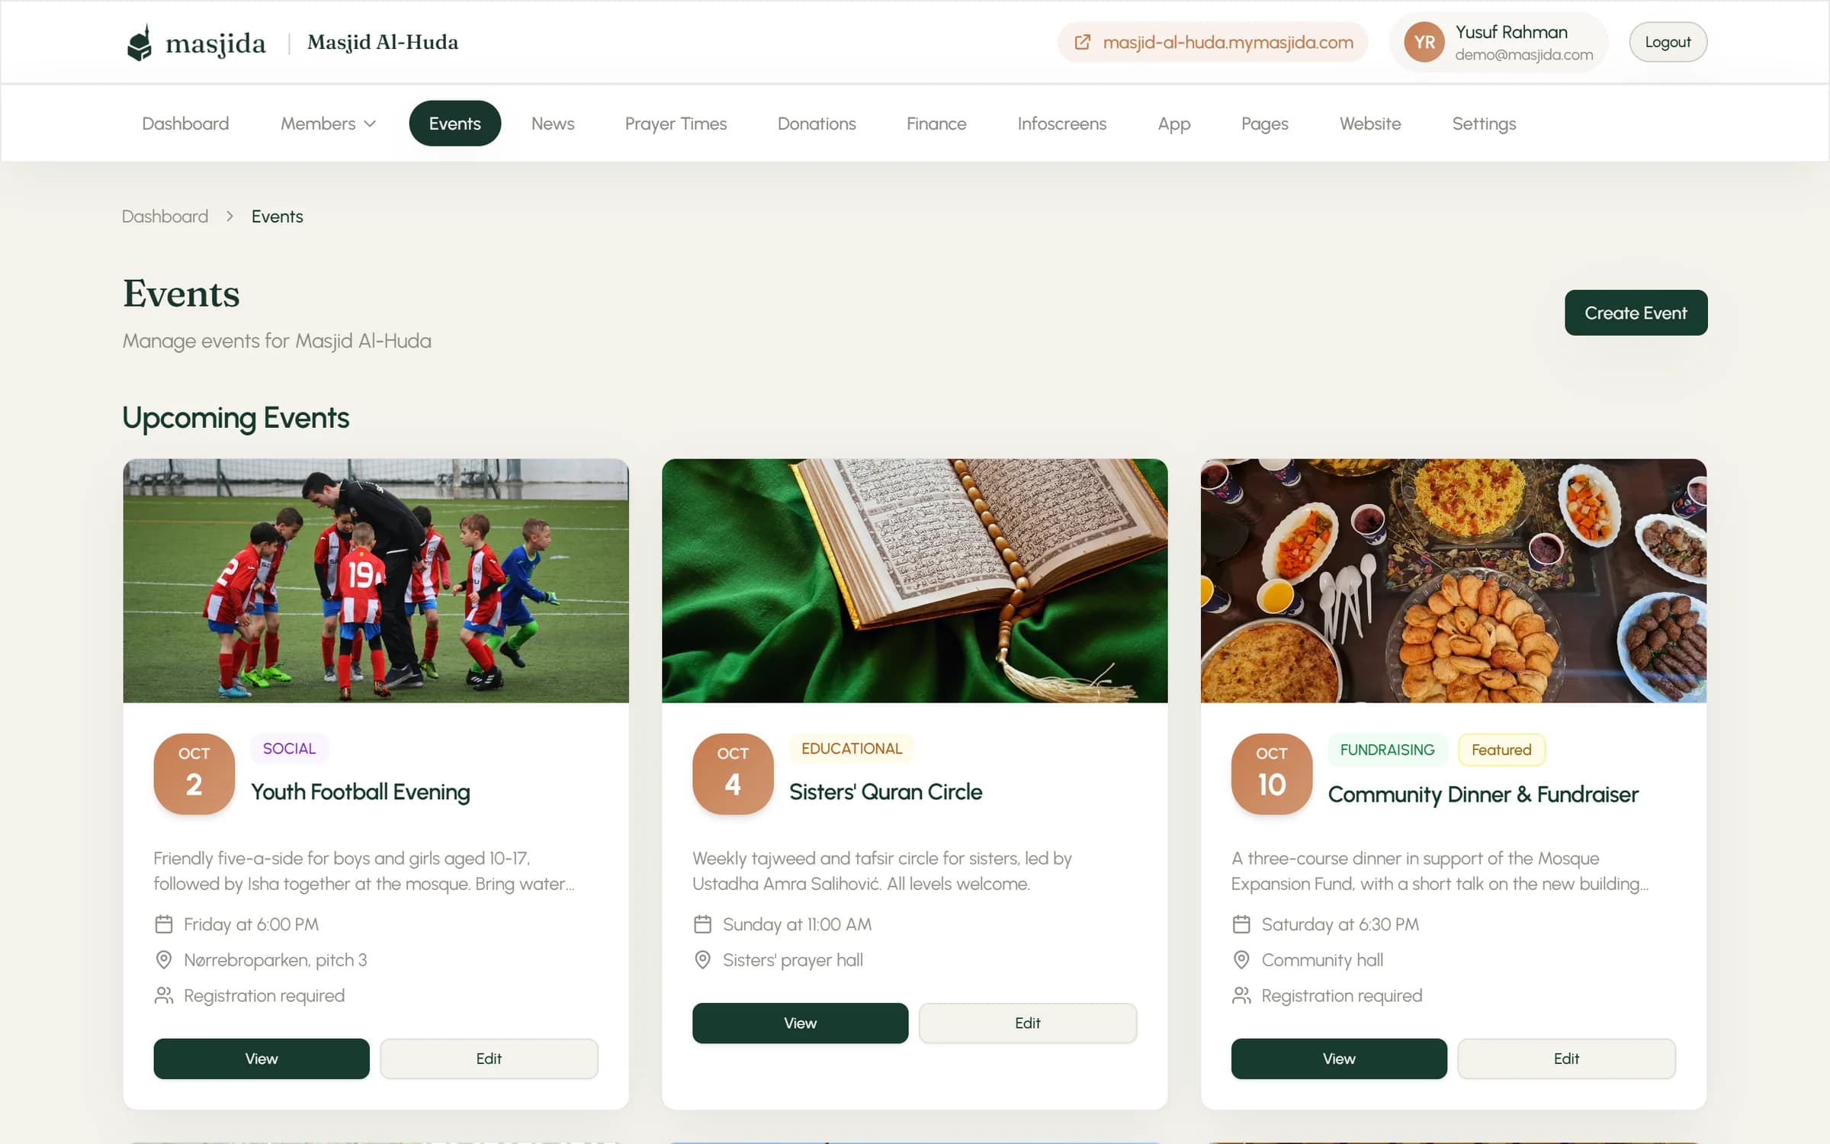Switch to the App nav item
The image size is (1830, 1144).
[x=1173, y=124]
